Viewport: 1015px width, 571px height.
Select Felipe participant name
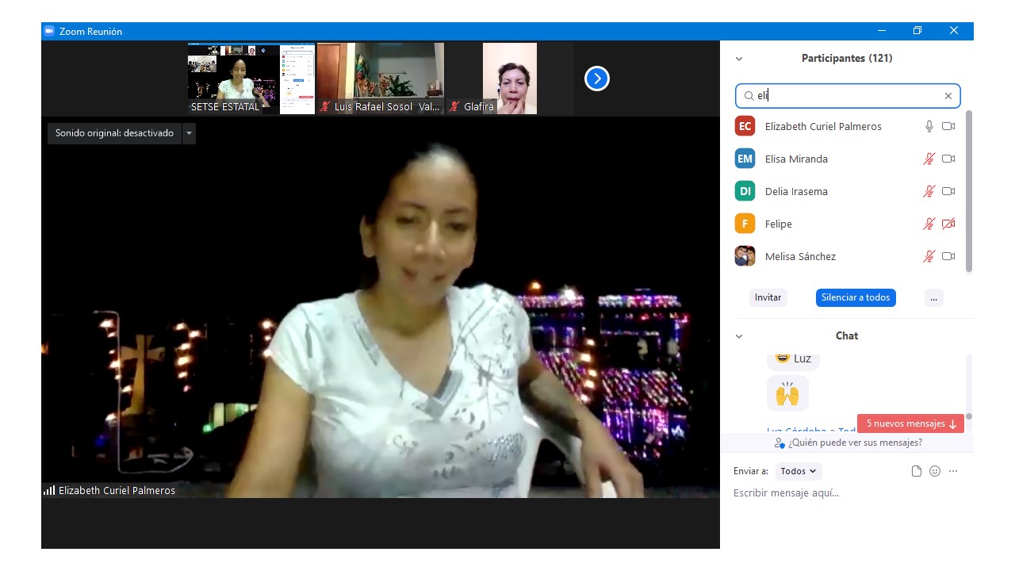[x=779, y=224]
